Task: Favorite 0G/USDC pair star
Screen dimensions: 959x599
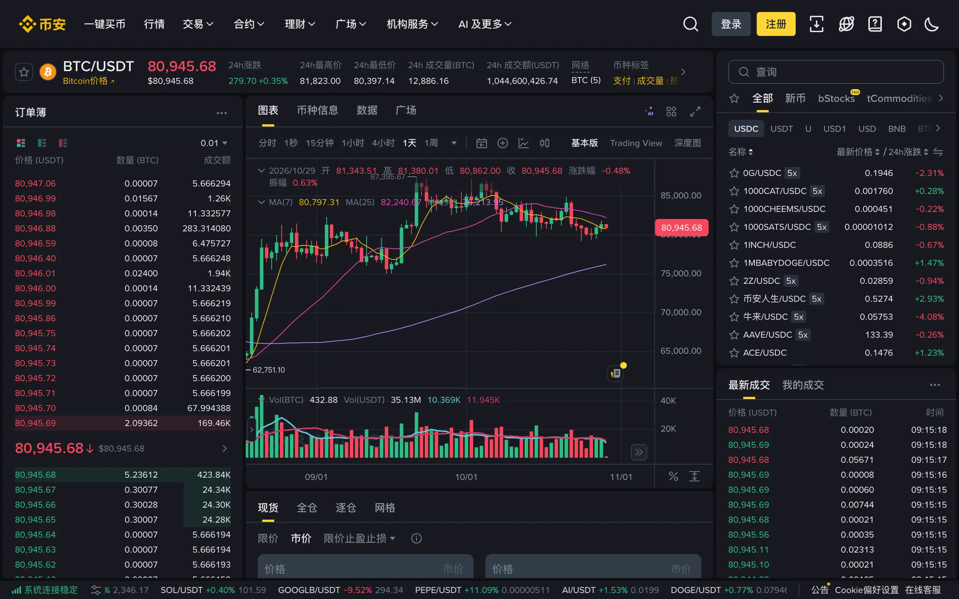Action: click(x=734, y=173)
